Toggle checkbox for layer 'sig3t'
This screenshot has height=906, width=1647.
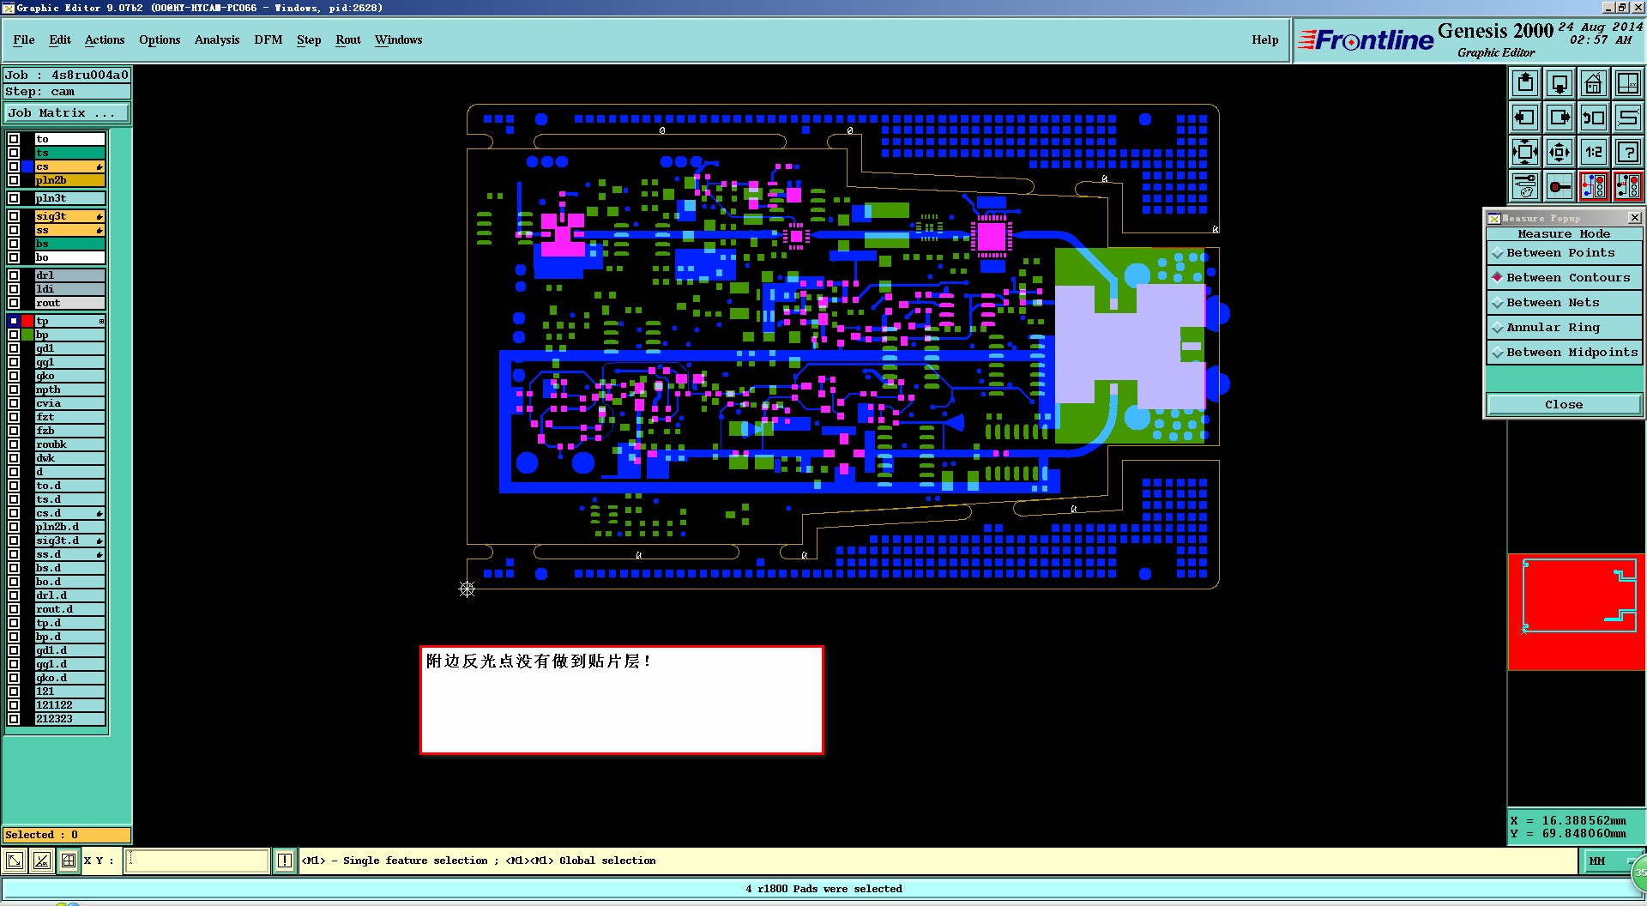(14, 216)
